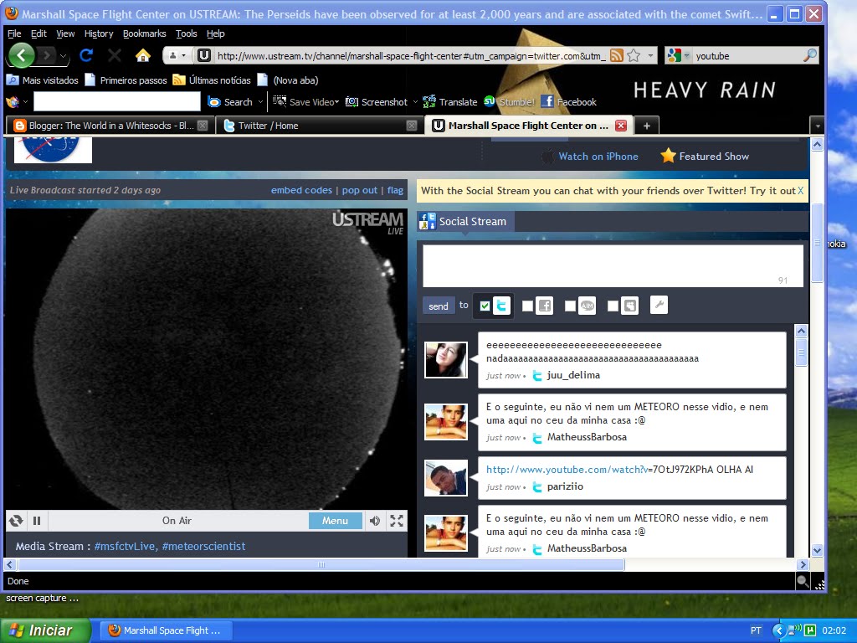Click the Stumble! toolbar button

click(510, 101)
